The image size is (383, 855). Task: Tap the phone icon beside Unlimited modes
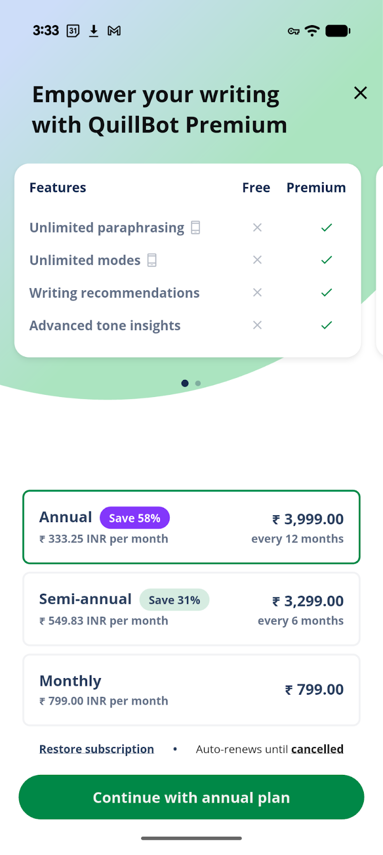(x=152, y=260)
